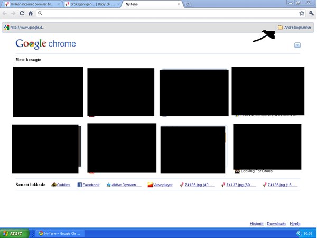
Task: Click the Windows start button
Action: [14, 233]
